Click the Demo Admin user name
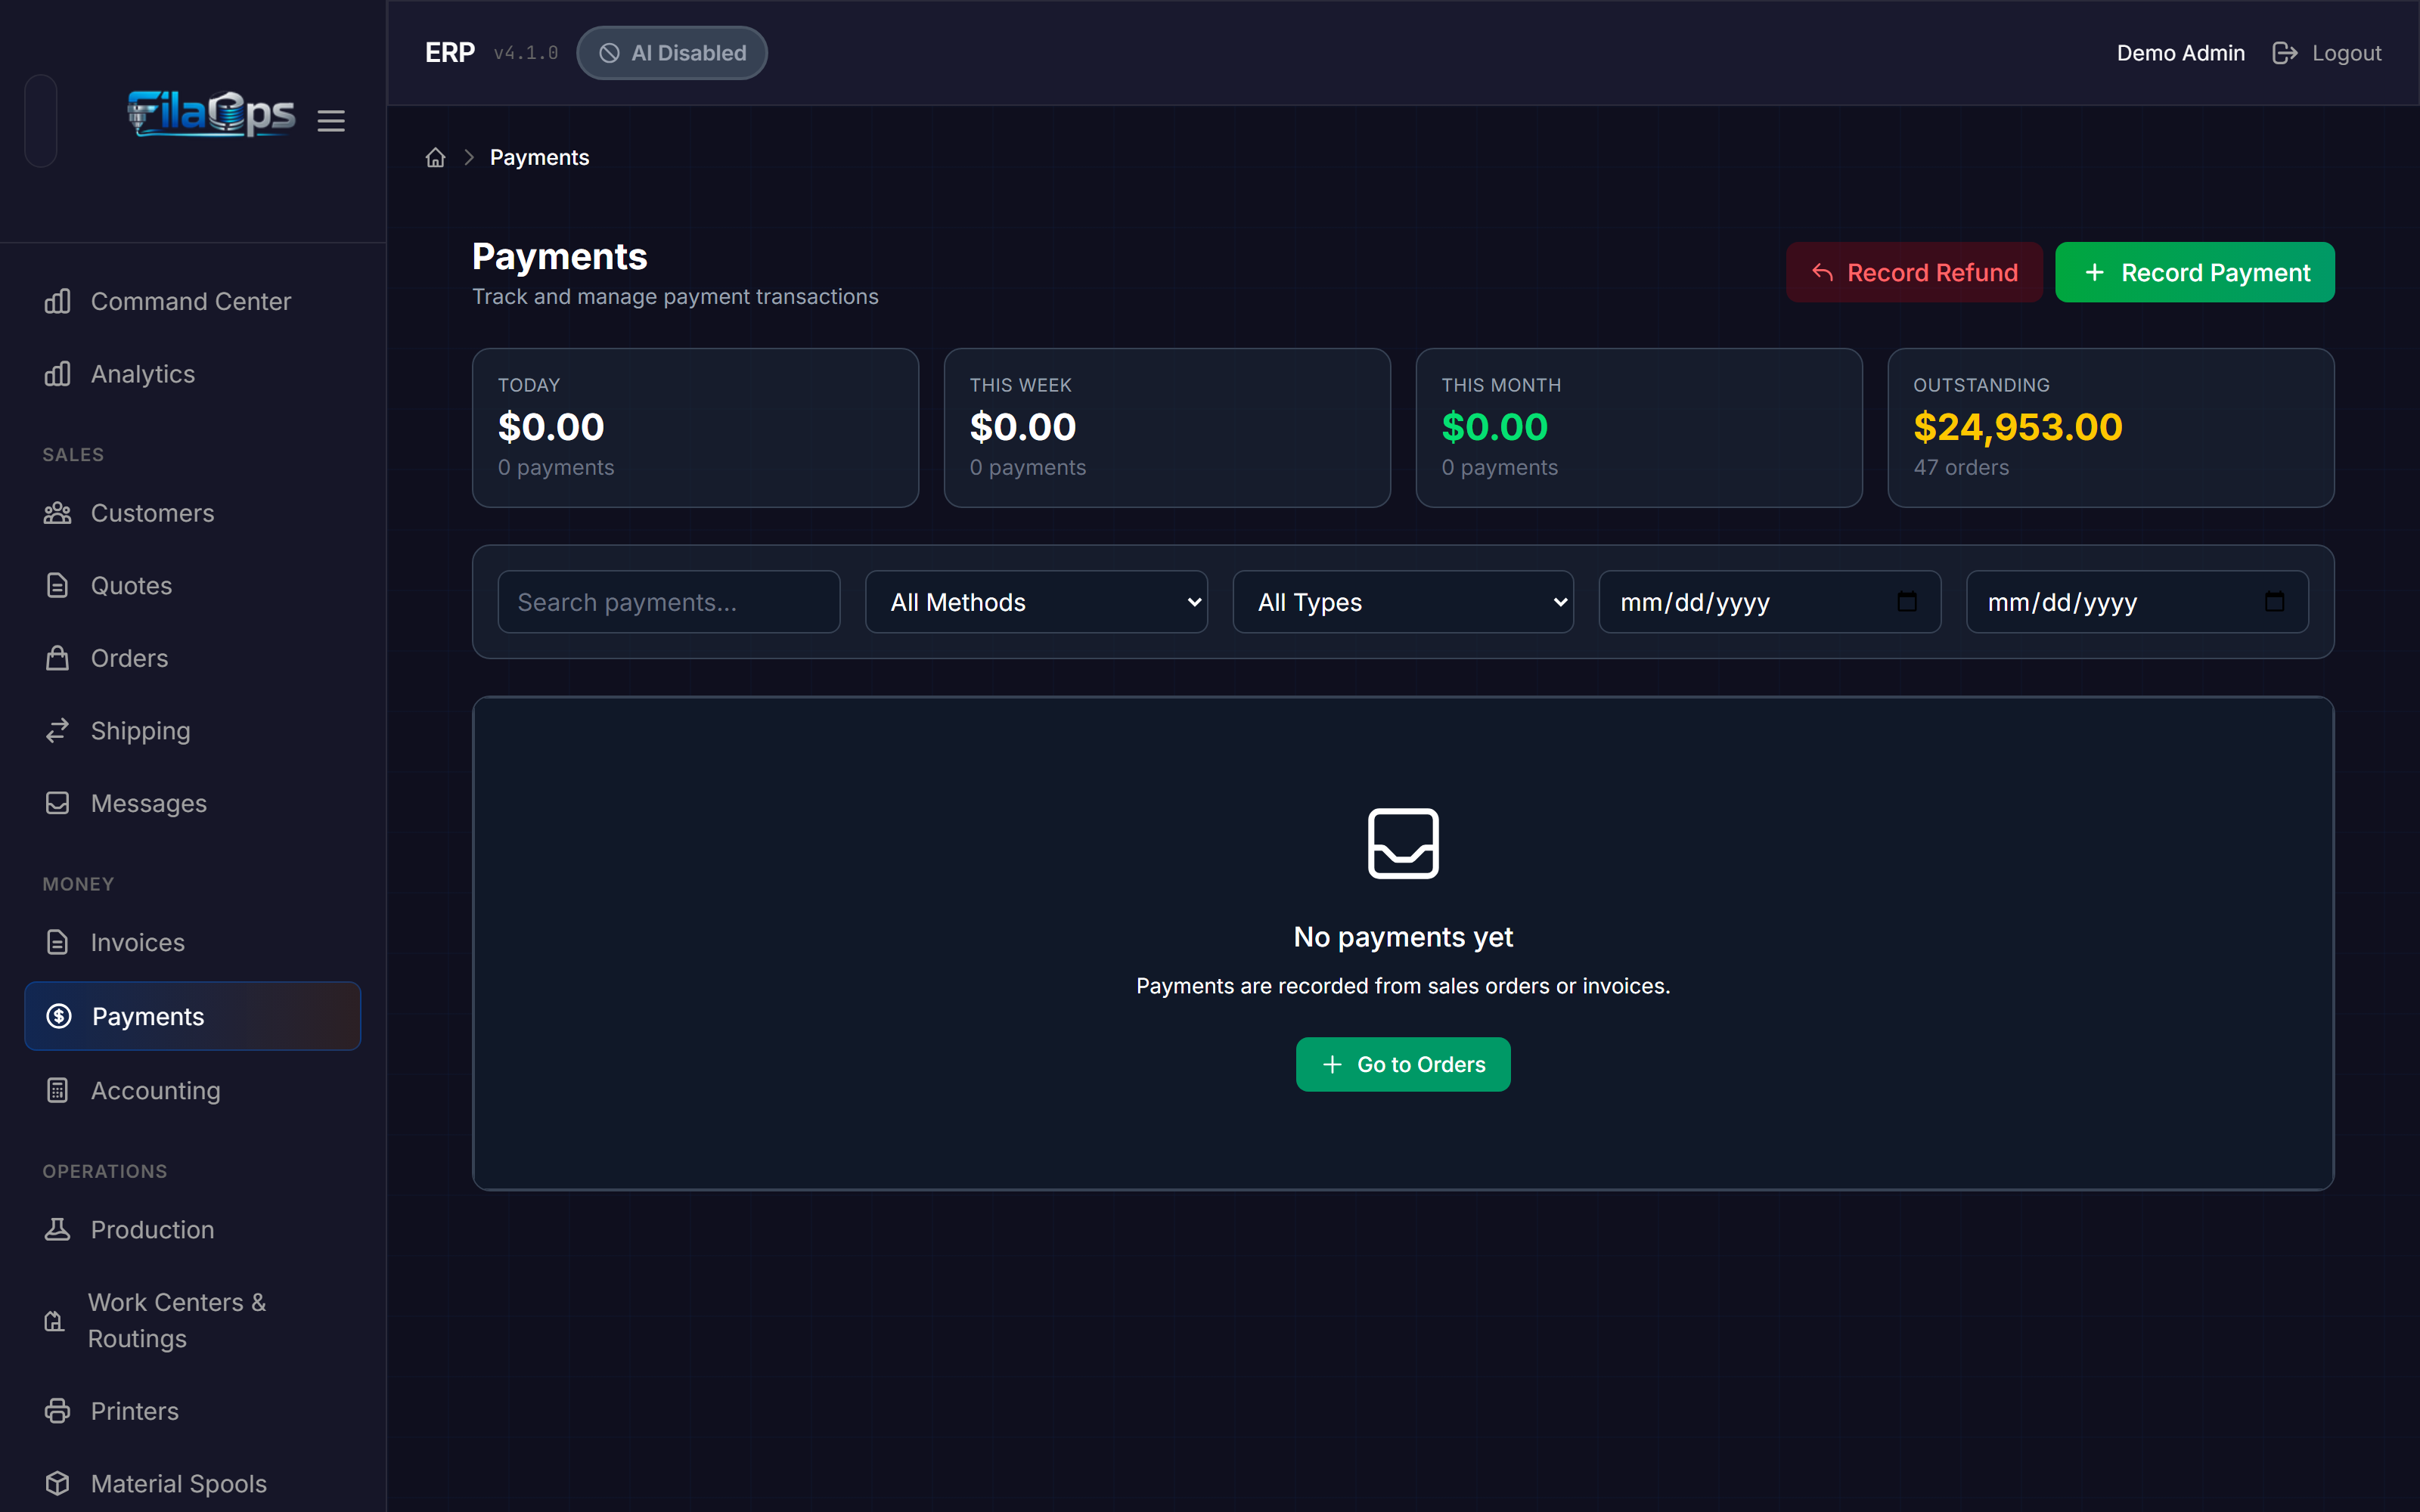This screenshot has width=2420, height=1512. tap(2180, 53)
